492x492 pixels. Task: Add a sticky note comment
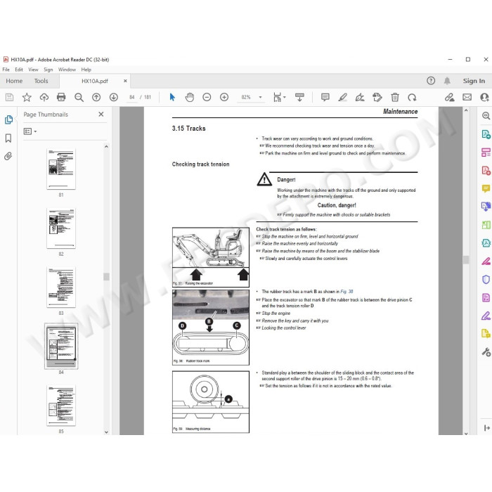click(x=325, y=97)
